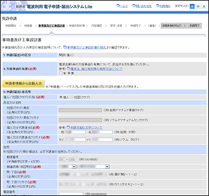209x196 pixels.
Task: Open the 電波法 施行規則等の検索方法について link
Action: [97, 69]
